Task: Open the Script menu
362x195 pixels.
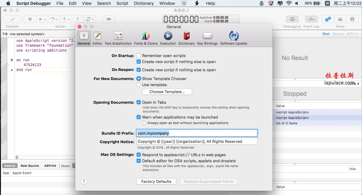Action: coord(122,3)
